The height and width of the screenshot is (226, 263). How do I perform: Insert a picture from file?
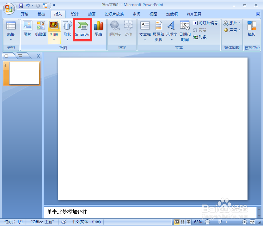point(28,29)
